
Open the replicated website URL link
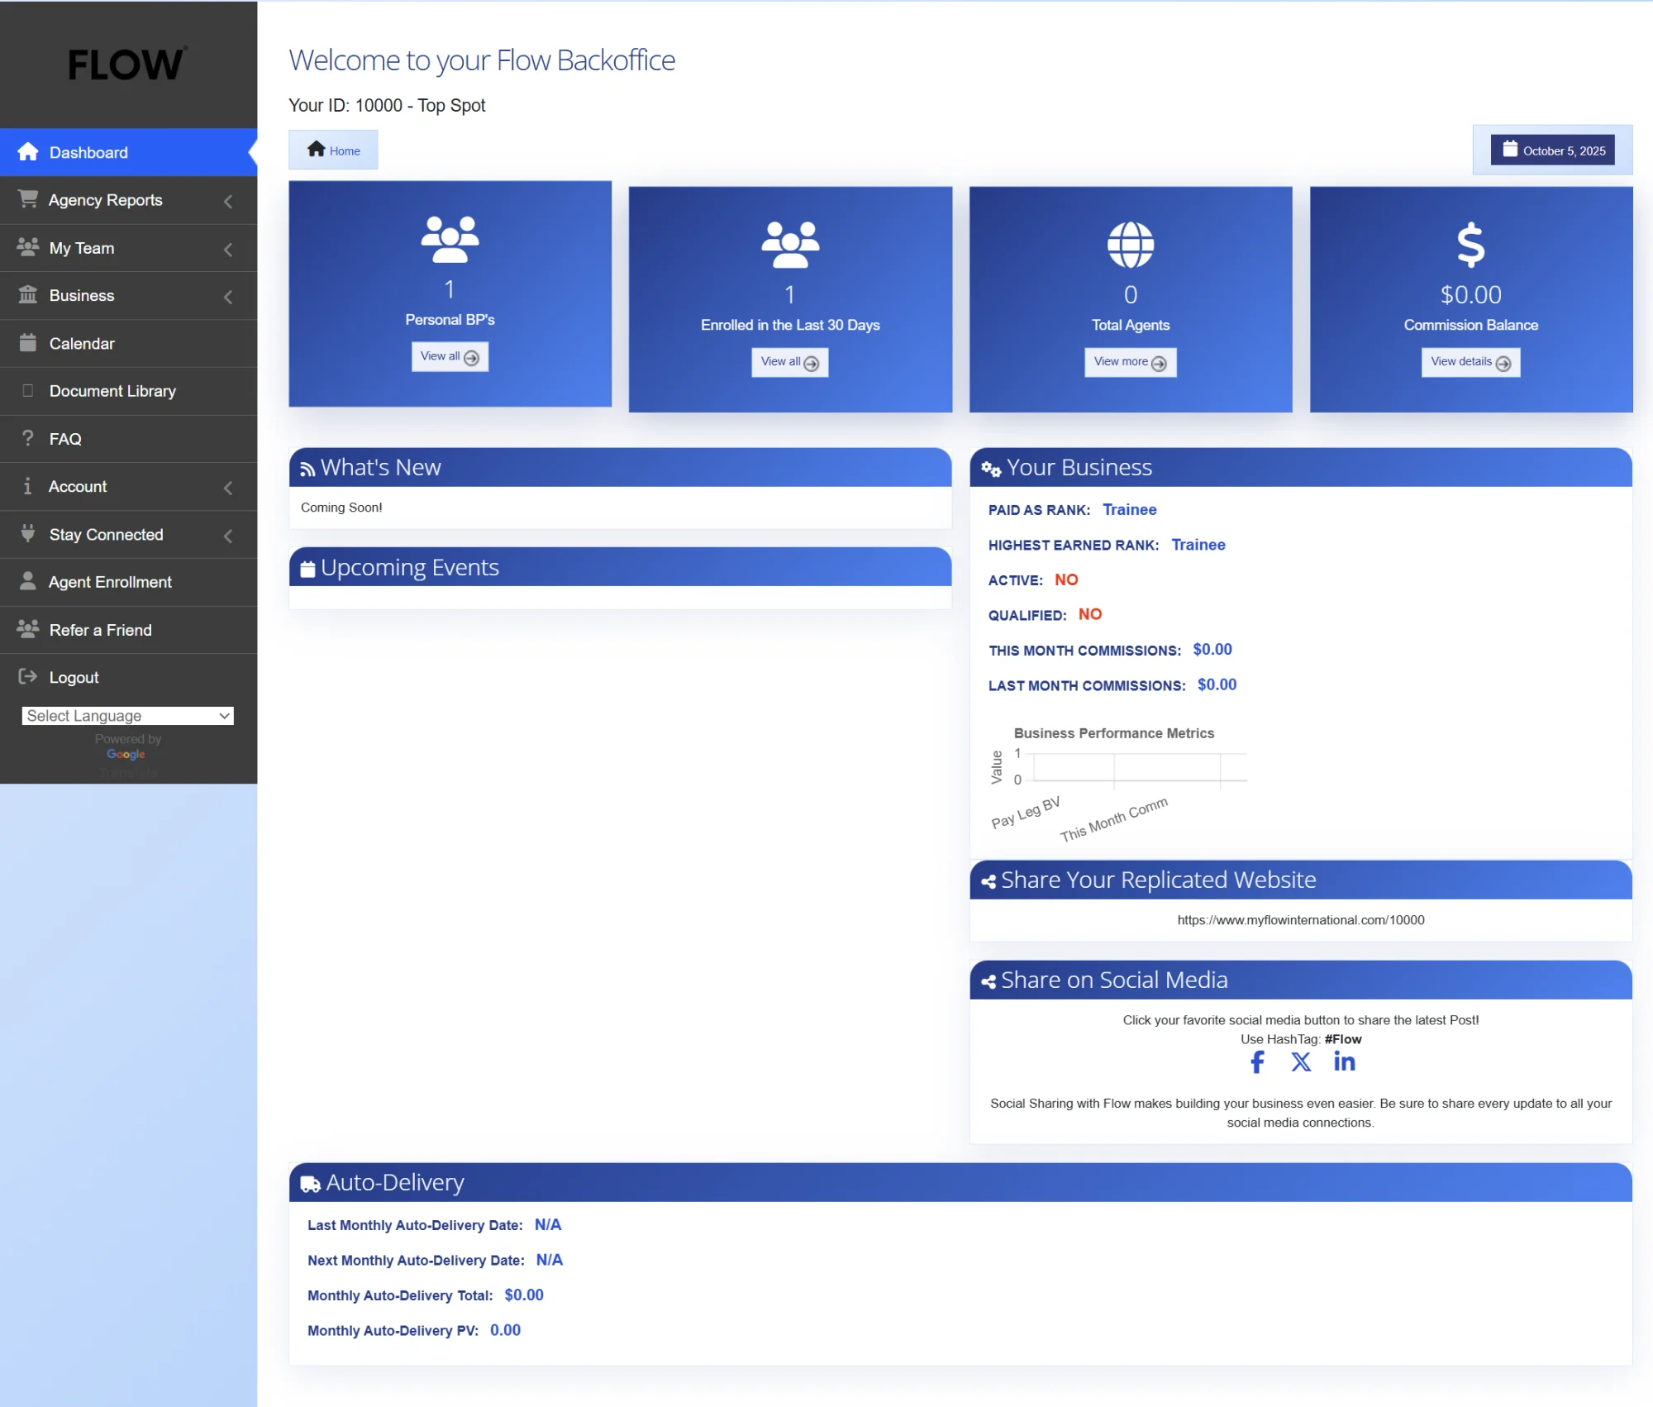[1300, 920]
